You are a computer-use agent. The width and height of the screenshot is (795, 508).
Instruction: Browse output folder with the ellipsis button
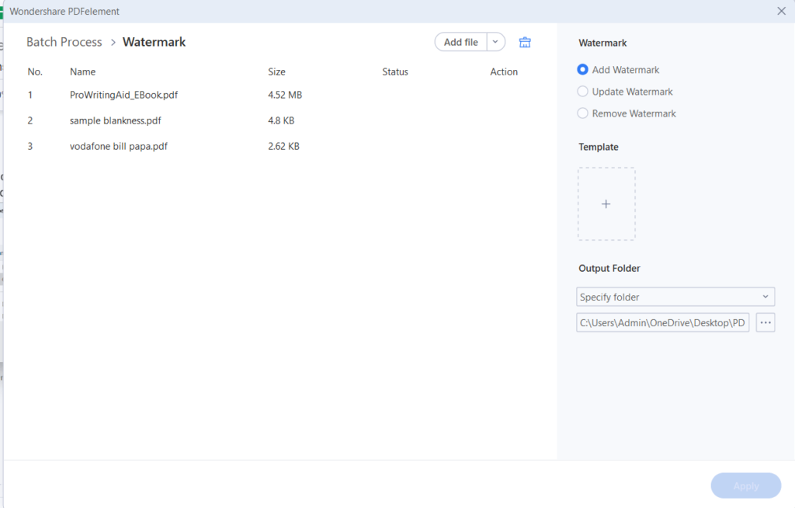tap(765, 323)
